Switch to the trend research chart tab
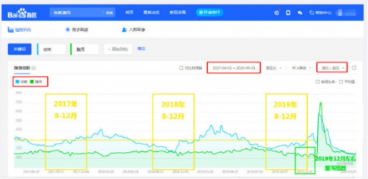 click(x=19, y=30)
